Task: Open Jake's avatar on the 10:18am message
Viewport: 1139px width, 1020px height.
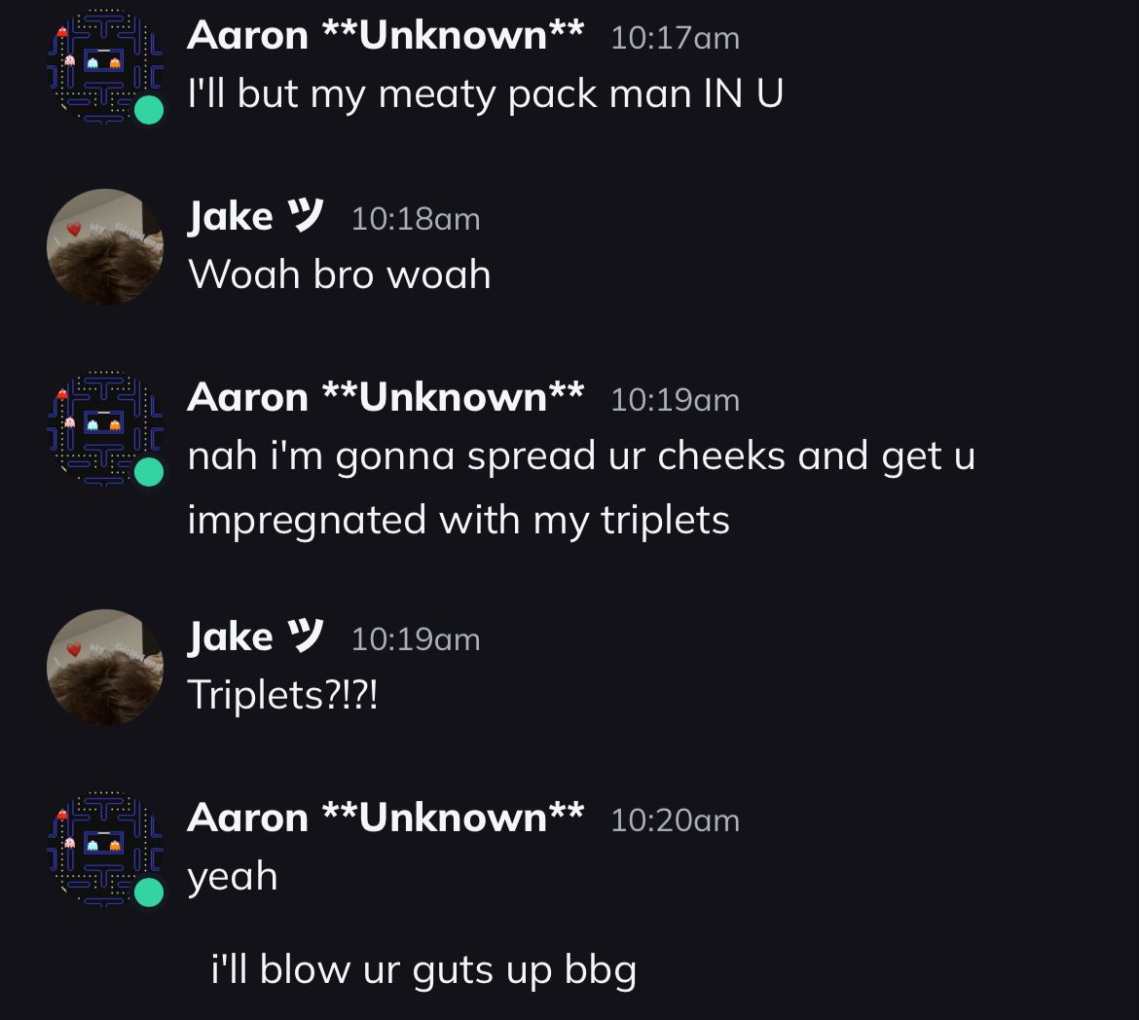Action: (x=105, y=247)
